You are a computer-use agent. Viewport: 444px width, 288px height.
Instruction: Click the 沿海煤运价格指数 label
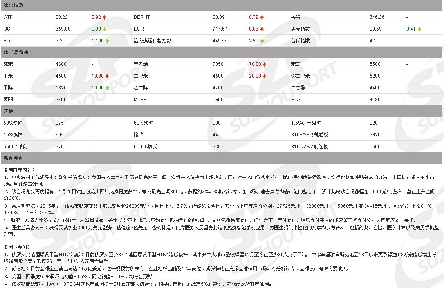point(153,41)
